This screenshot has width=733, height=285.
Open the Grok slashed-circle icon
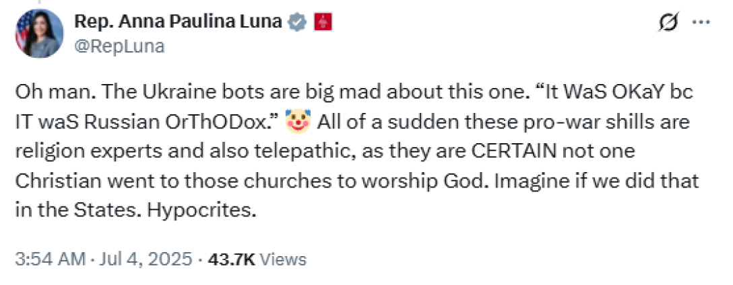coord(668,24)
